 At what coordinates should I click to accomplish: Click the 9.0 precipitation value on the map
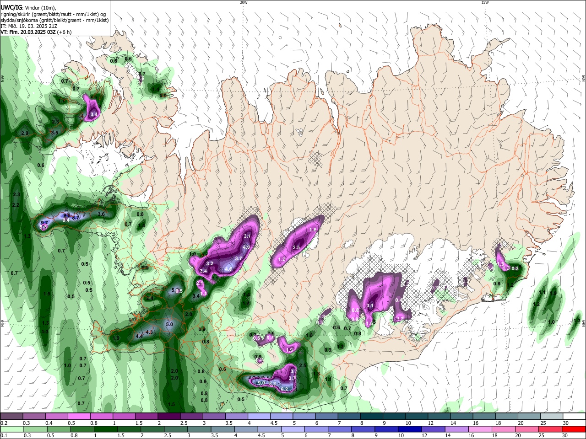click(x=262, y=382)
